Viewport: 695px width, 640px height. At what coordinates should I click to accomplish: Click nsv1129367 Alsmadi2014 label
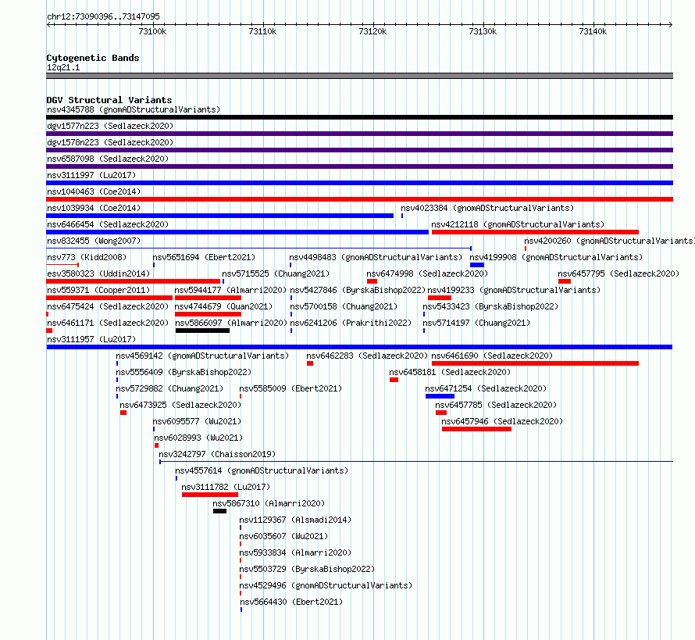point(295,520)
